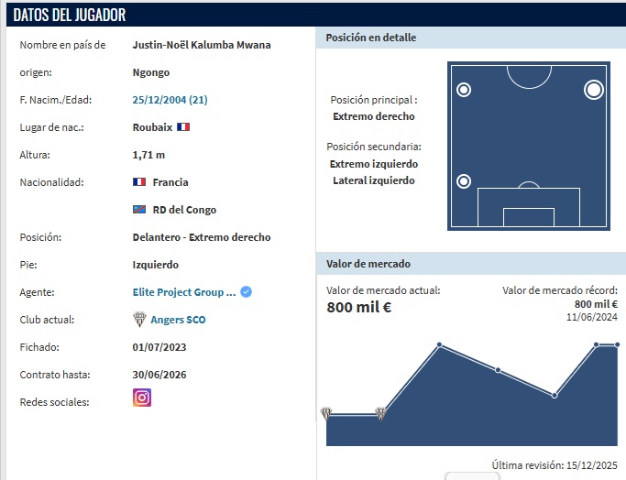Viewport: 626px width, 480px height.
Task: Select the left winger marker on pitch
Action: (x=464, y=90)
